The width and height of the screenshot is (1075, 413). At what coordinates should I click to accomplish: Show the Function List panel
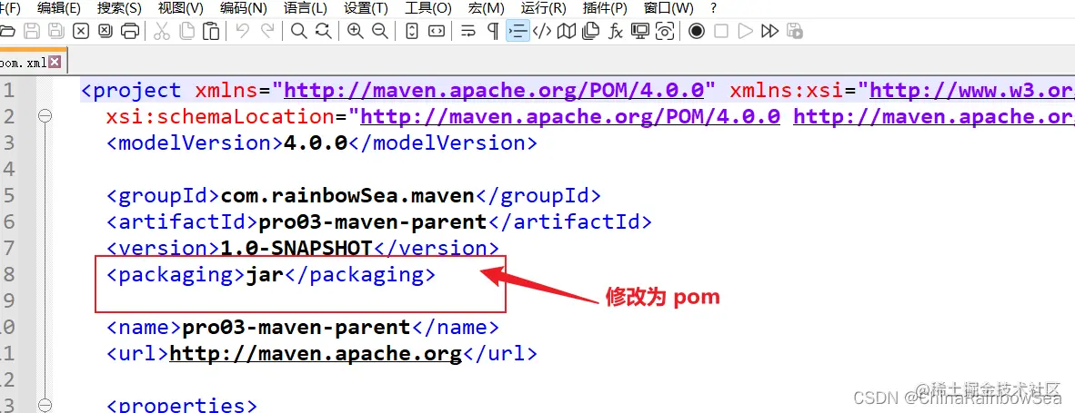click(616, 32)
